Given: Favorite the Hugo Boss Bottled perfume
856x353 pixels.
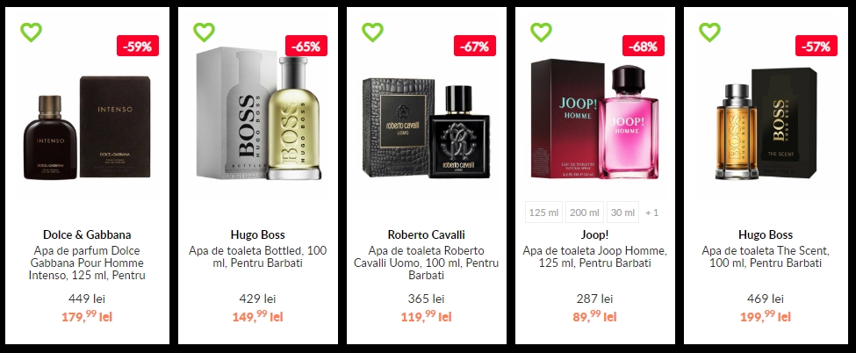Looking at the screenshot, I should [x=204, y=32].
